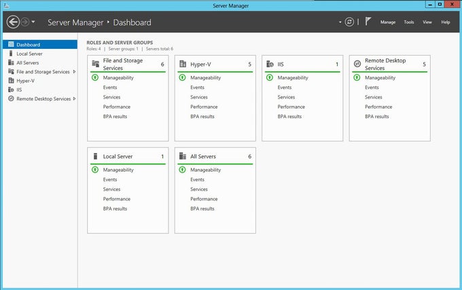Click the Refresh icon in header
This screenshot has height=290, width=462.
tap(349, 22)
